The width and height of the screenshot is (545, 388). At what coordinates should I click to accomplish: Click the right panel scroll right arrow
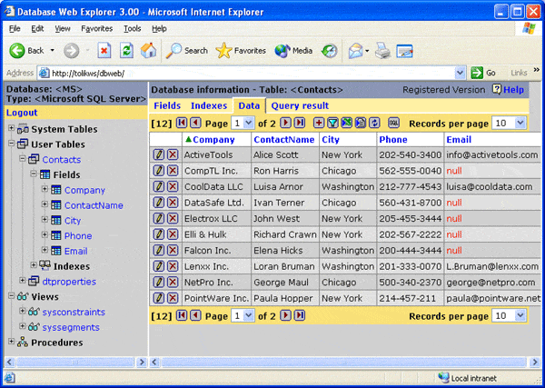(x=535, y=363)
